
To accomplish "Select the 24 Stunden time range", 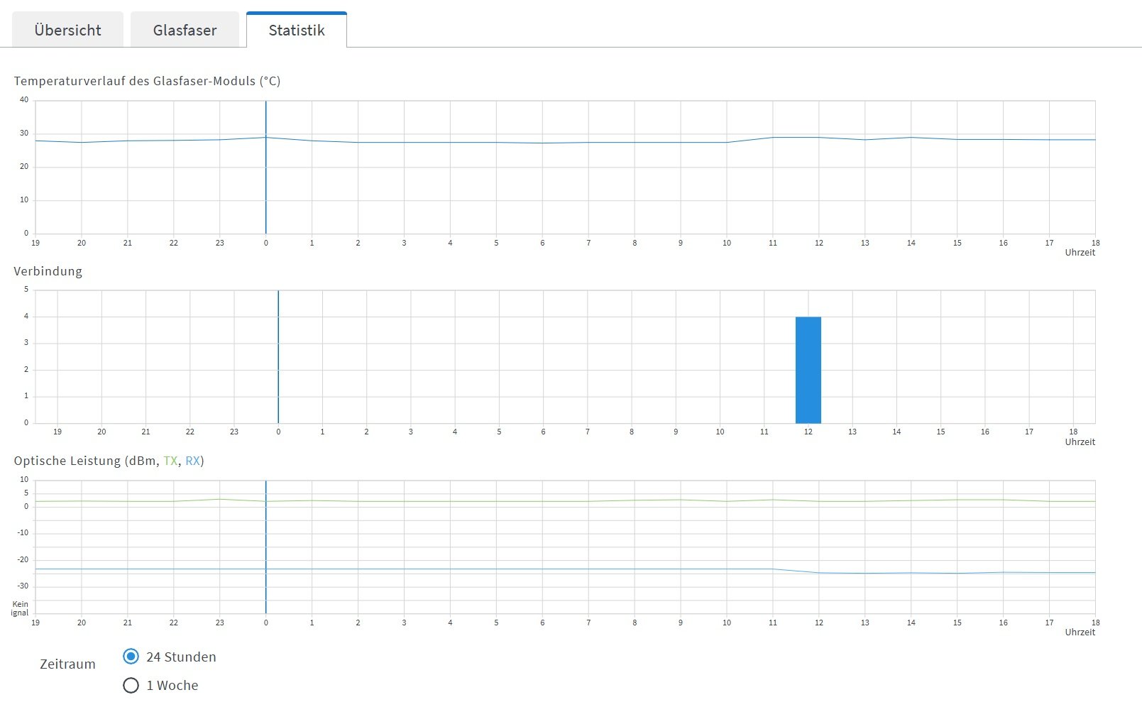I will [x=131, y=657].
